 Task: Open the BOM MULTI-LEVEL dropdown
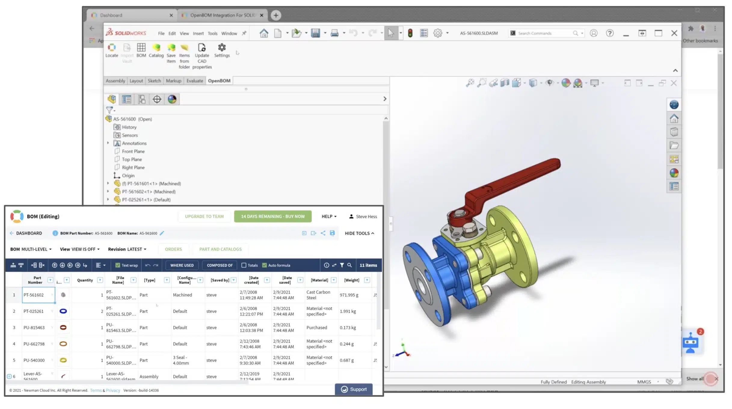(x=31, y=249)
